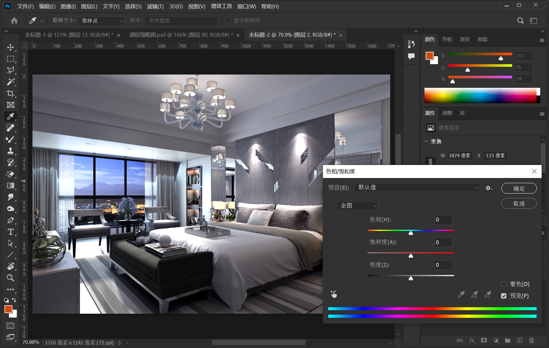Select the Magic Wand tool
Image resolution: width=549 pixels, height=348 pixels.
[x=11, y=82]
